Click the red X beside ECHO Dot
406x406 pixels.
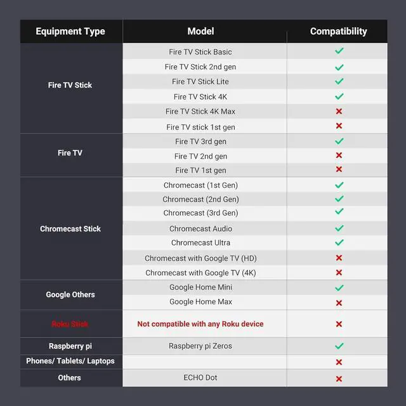339,378
